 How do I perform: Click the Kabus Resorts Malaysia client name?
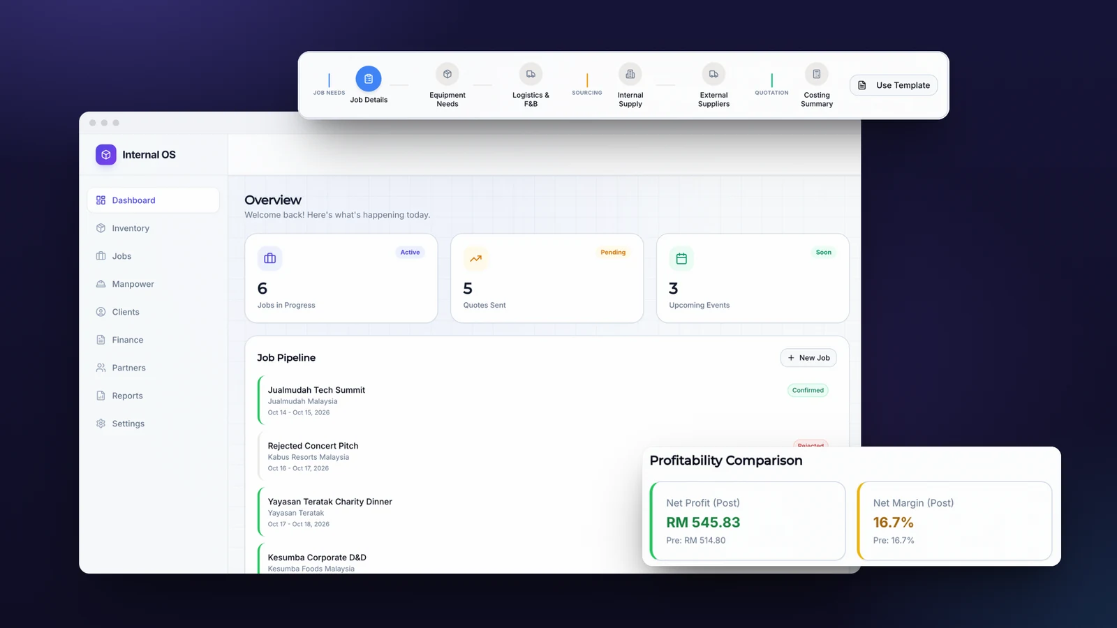point(309,457)
